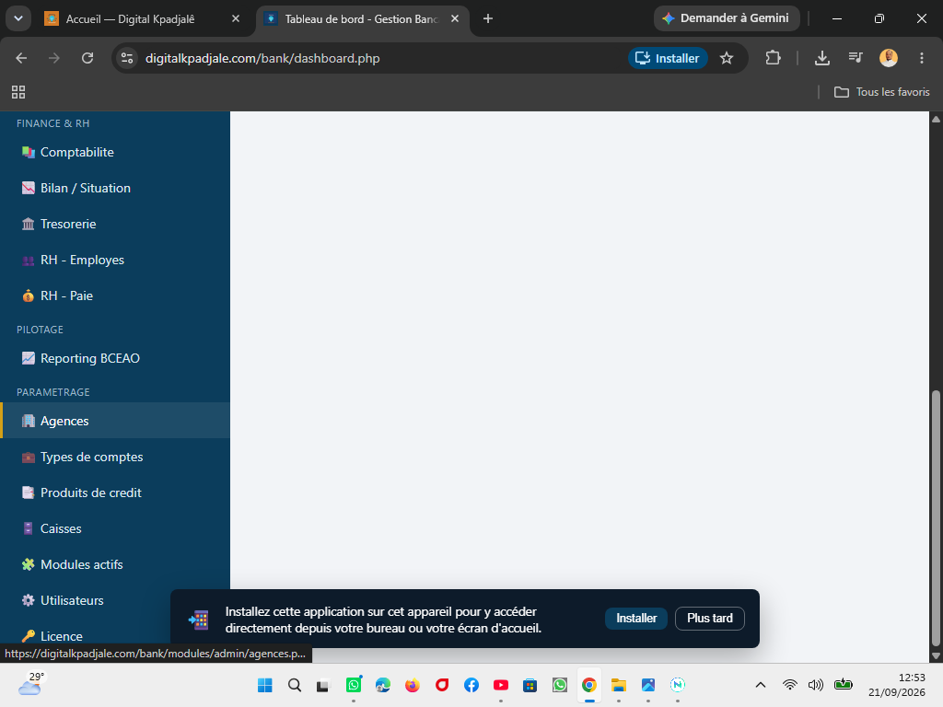Click Installer button in address bar
The width and height of the screenshot is (943, 707).
click(668, 58)
